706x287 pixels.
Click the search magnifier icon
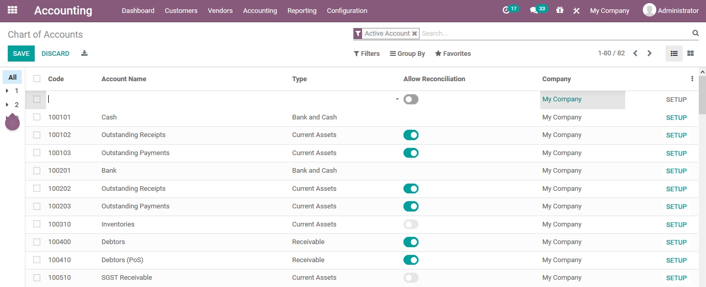[x=696, y=33]
